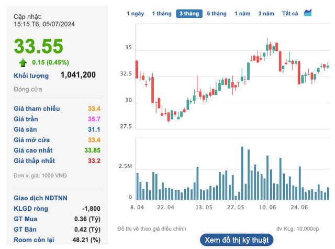Select the ceiling price value 35.7
Viewport: 335px width, 249px height.
point(94,119)
